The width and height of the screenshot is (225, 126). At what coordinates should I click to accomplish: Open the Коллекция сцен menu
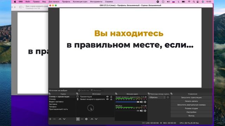[80, 2]
